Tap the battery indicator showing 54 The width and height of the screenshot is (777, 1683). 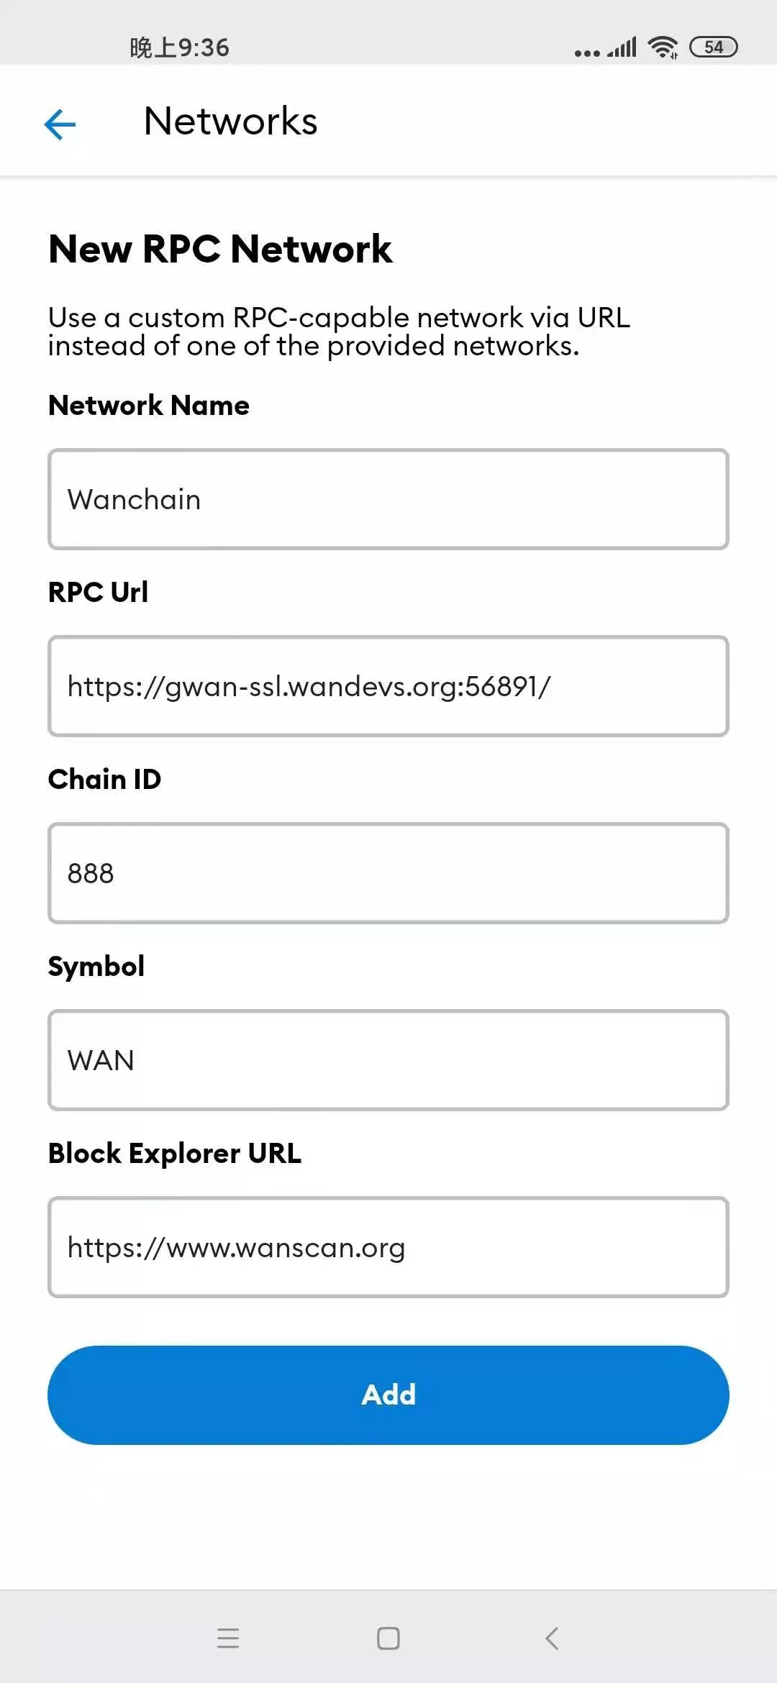(714, 45)
